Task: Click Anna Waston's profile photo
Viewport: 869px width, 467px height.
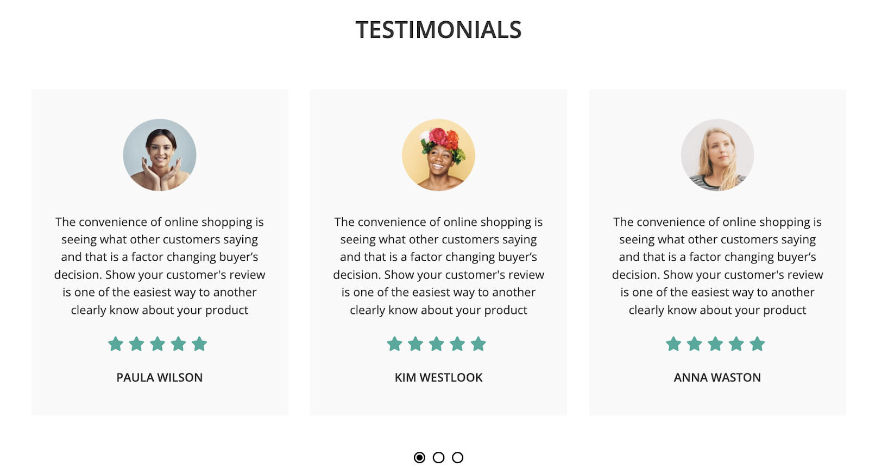Action: pyautogui.click(x=717, y=155)
